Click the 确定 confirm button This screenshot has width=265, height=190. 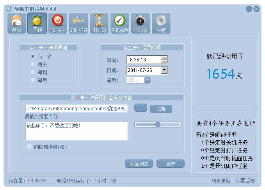pyautogui.click(x=171, y=164)
